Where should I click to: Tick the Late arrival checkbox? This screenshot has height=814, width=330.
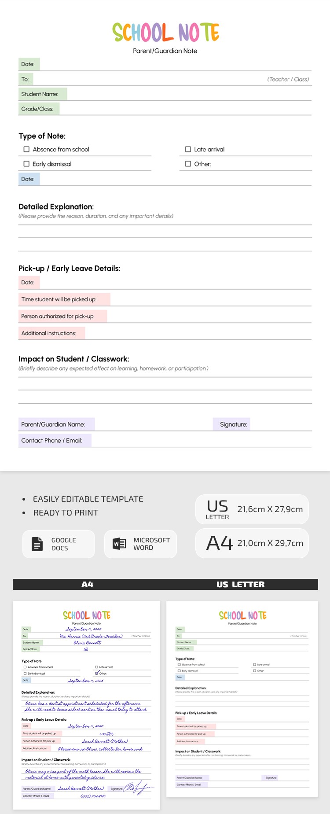[188, 149]
